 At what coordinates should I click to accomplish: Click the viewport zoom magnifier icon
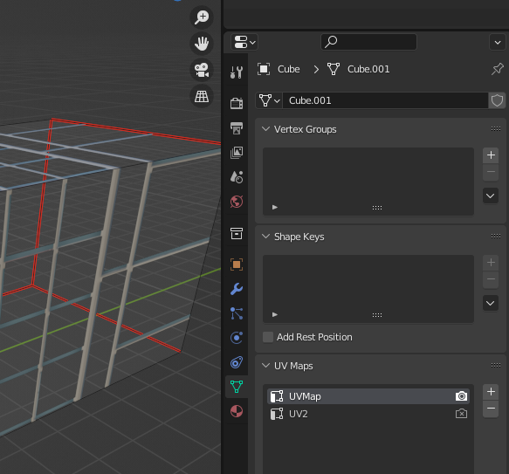(202, 17)
